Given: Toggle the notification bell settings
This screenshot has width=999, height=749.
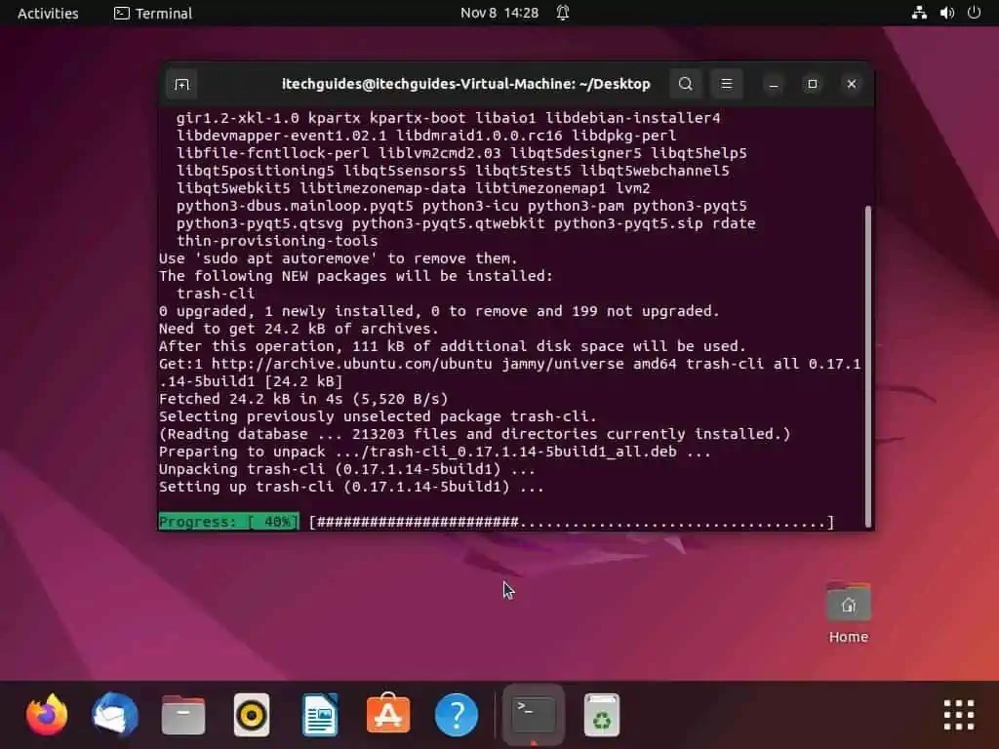Looking at the screenshot, I should 562,13.
